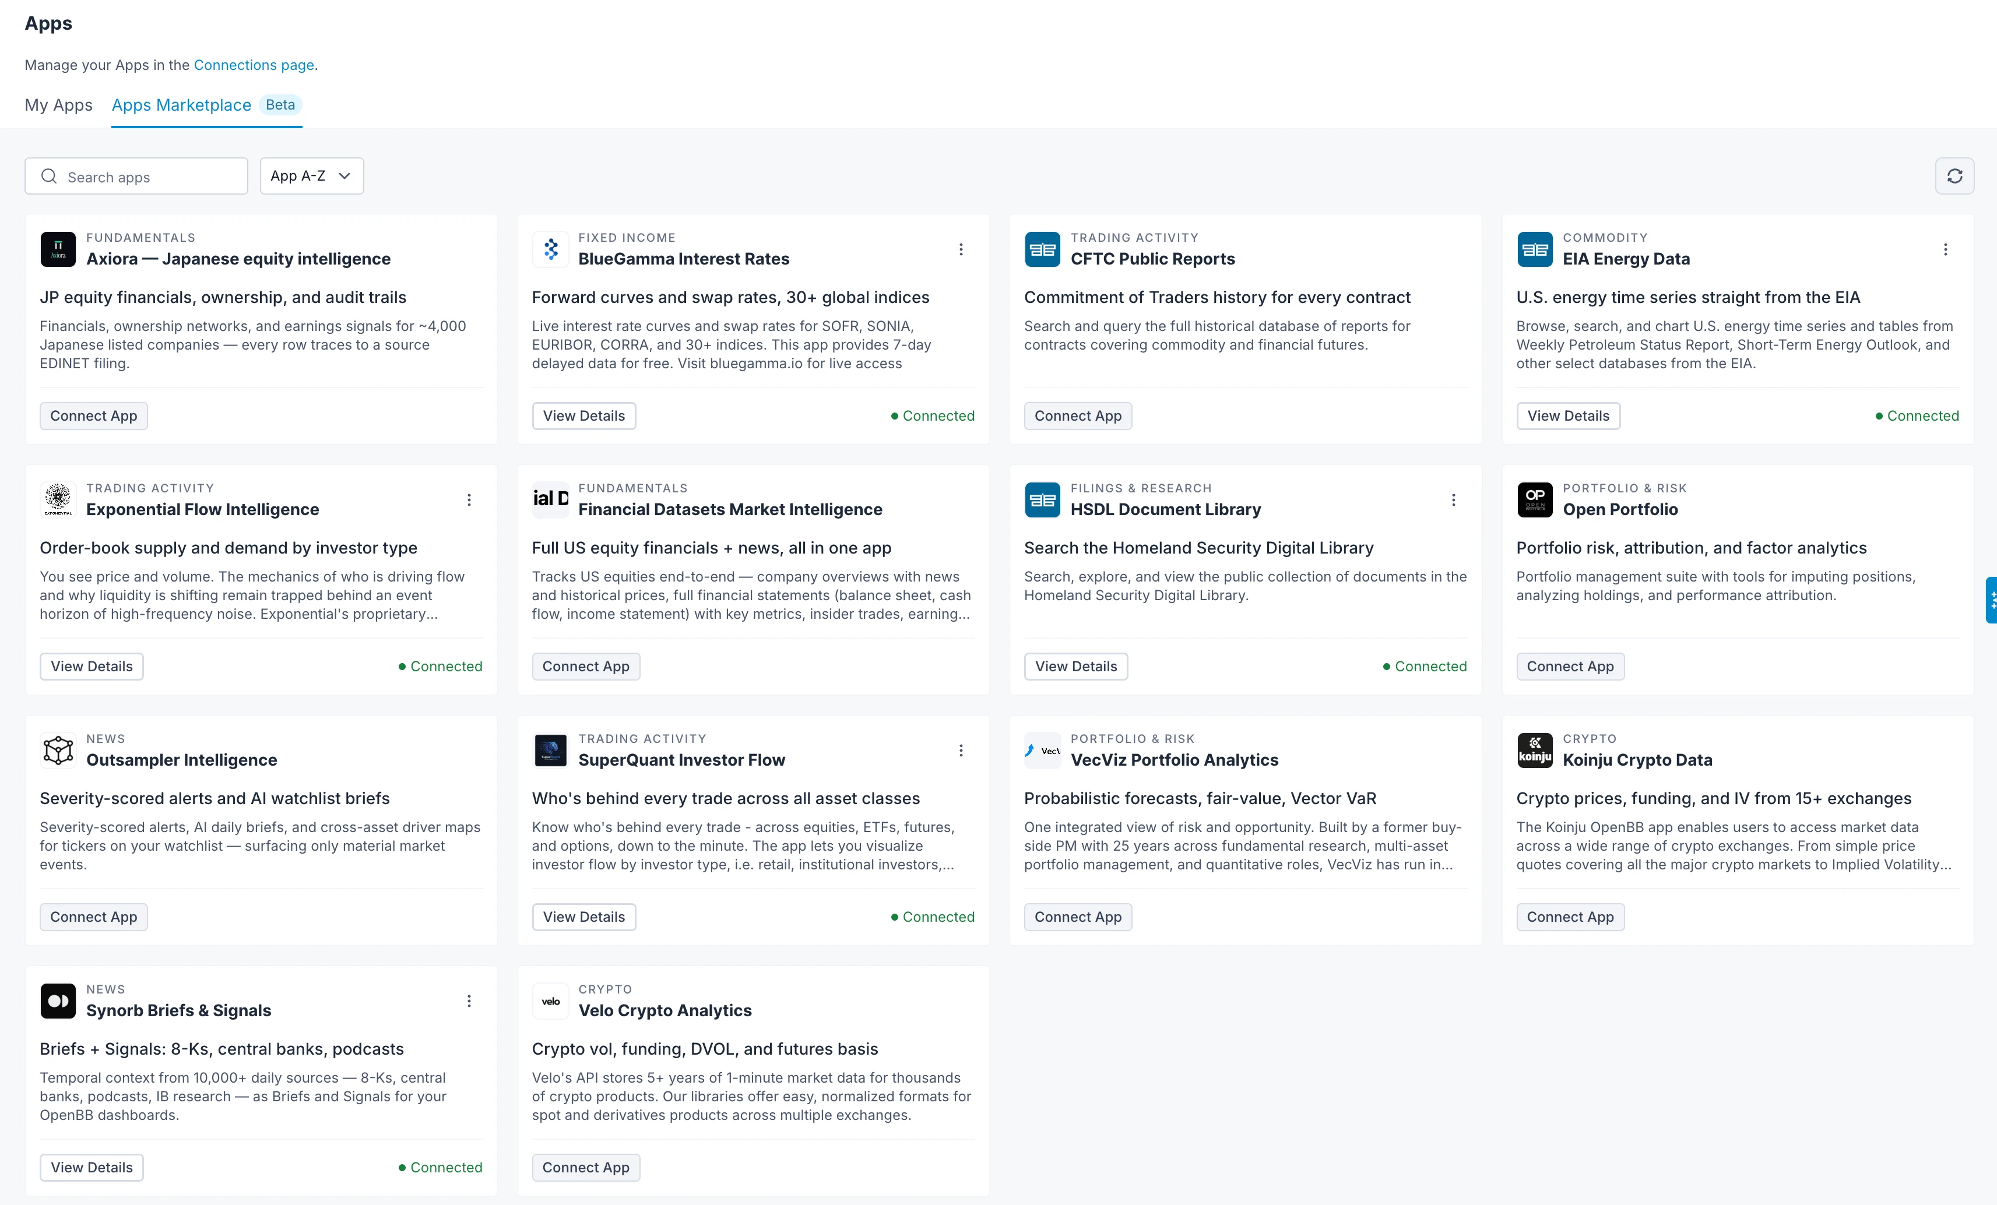Switch to the My Apps tab
The width and height of the screenshot is (1997, 1205).
click(x=58, y=105)
